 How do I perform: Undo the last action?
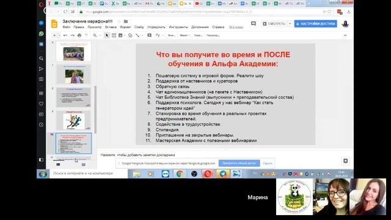(x=65, y=35)
